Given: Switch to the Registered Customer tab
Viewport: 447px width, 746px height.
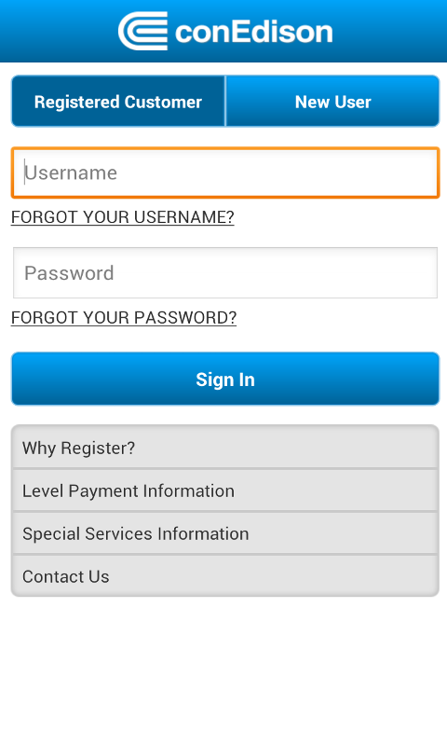Looking at the screenshot, I should [118, 102].
